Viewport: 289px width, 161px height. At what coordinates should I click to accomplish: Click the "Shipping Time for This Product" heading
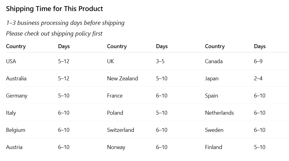point(54,9)
